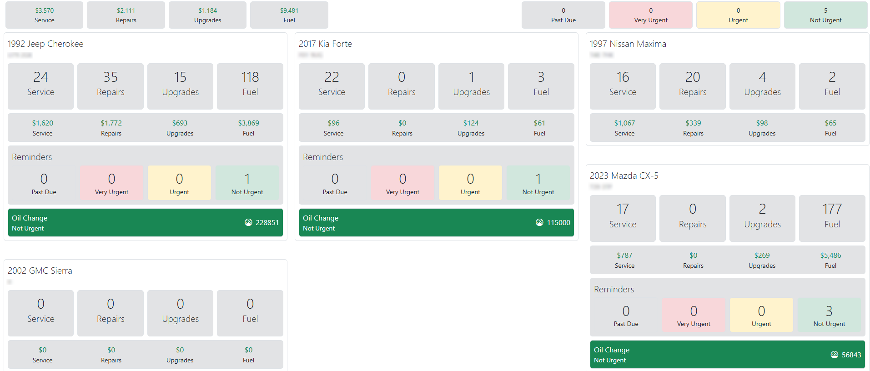Click the $9,481 Fuel total tile
This screenshot has height=371, width=870.
289,15
